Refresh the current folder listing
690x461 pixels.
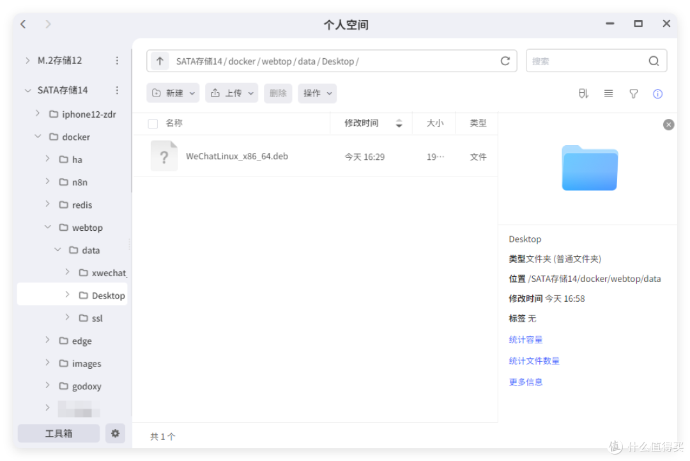(505, 61)
